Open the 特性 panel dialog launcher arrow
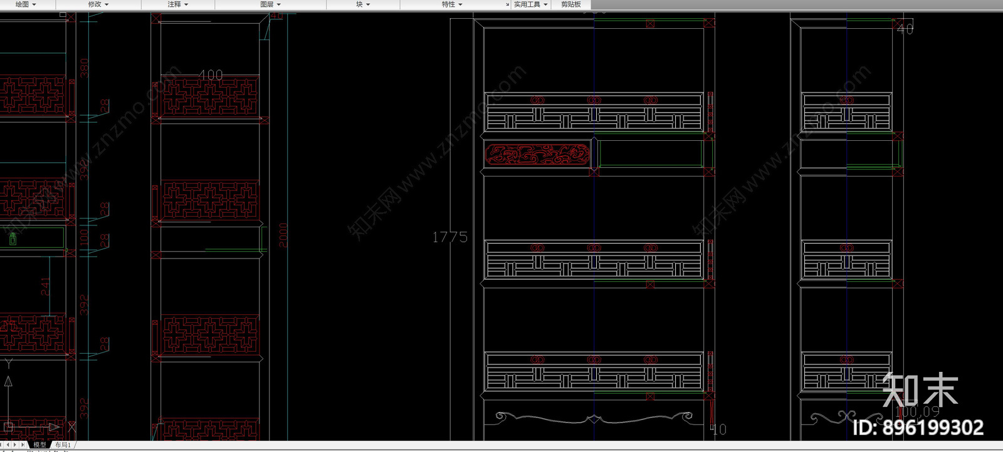 click(508, 5)
